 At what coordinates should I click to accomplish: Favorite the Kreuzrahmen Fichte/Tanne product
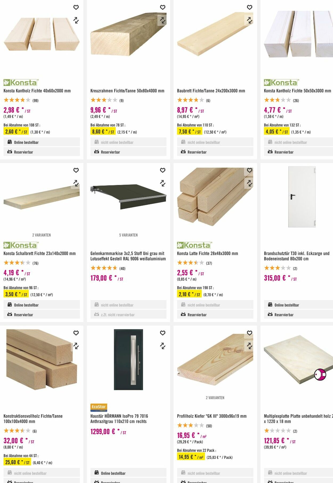pos(163,7)
